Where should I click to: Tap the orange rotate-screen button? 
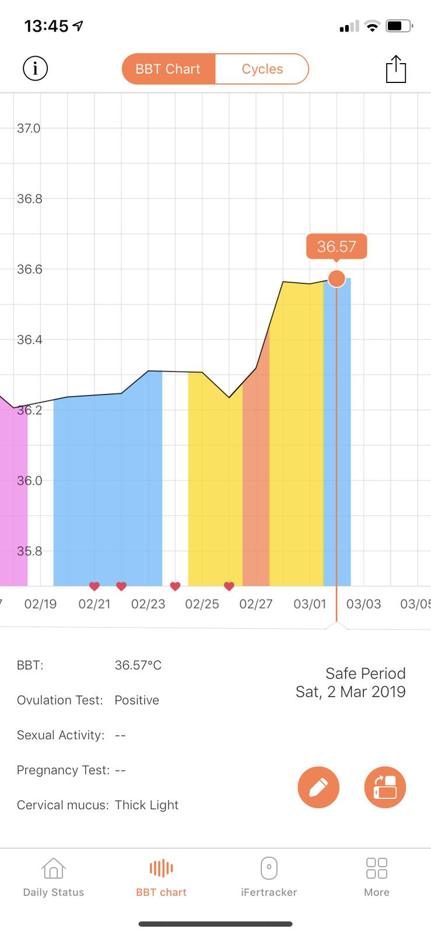(x=385, y=787)
